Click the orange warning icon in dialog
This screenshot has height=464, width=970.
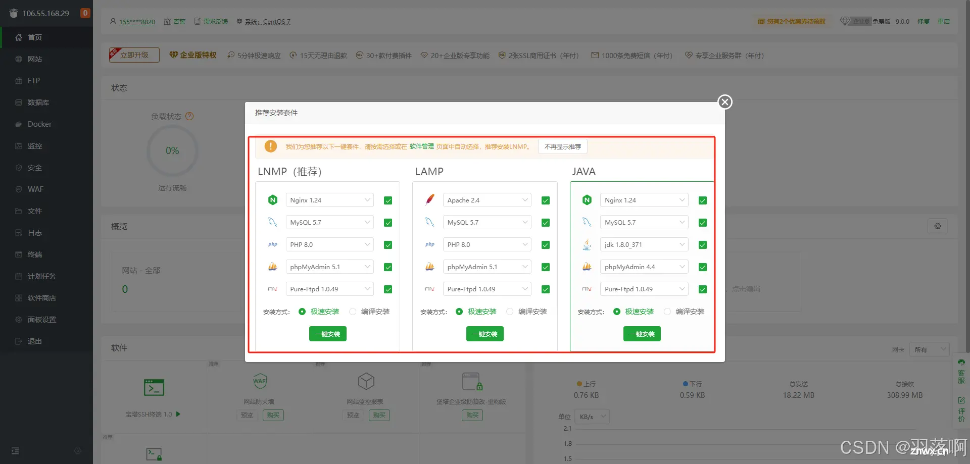pos(271,146)
